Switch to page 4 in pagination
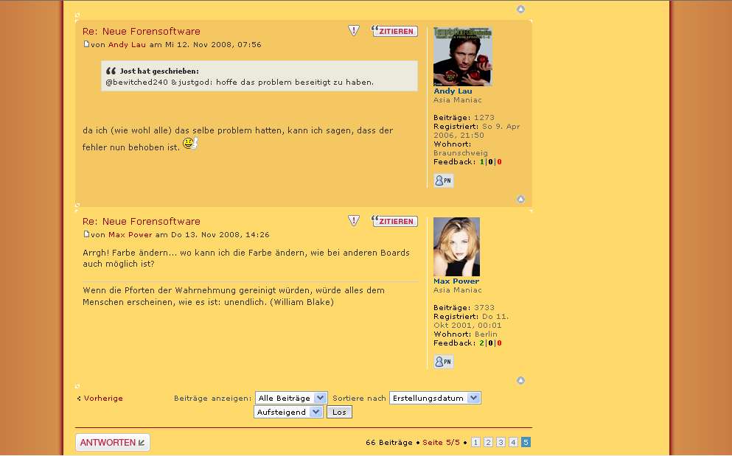Viewport: 732px width, 456px height. [513, 442]
